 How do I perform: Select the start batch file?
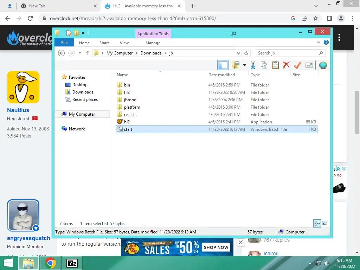point(217,129)
